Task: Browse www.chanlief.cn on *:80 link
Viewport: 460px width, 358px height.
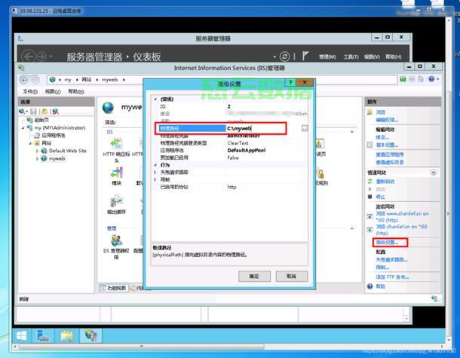Action: 402,216
